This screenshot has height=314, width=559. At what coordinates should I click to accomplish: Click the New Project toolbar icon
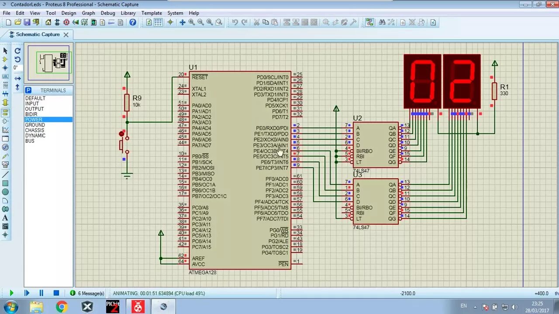pos(9,22)
